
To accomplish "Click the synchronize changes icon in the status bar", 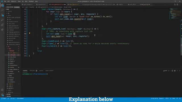I will pos(8,98).
